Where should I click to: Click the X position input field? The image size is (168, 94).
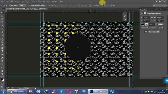point(146,21)
